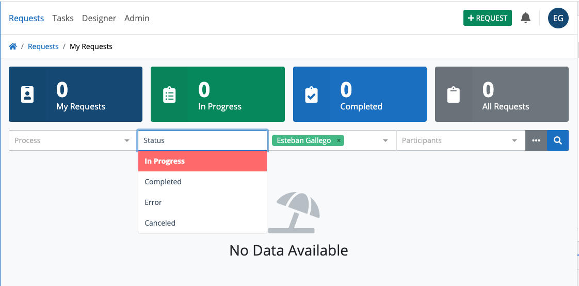Click the Status filter input
The image size is (579, 286).
tap(202, 140)
